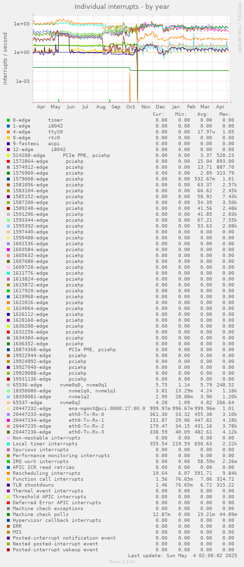This screenshot has width=244, height=567.
Task: Click the green swatch for Machine check polls
Action: 8,514
